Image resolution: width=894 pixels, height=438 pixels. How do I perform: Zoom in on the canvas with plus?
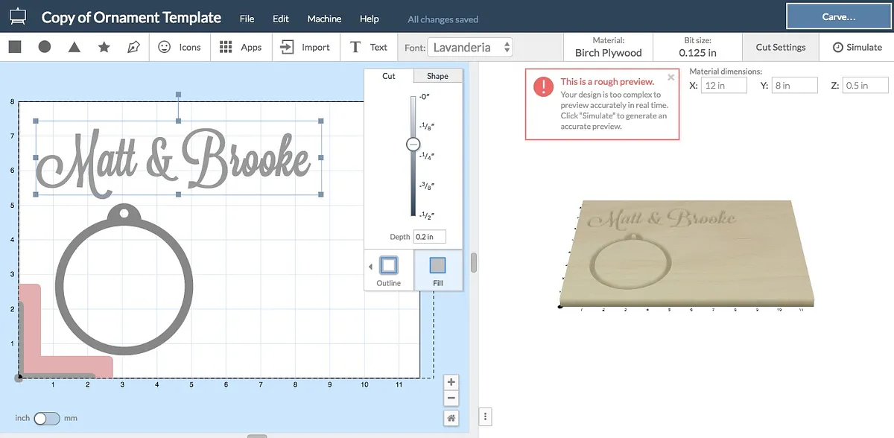pyautogui.click(x=451, y=382)
